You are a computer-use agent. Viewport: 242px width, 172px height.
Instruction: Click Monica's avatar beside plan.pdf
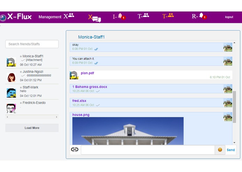pos(74,75)
